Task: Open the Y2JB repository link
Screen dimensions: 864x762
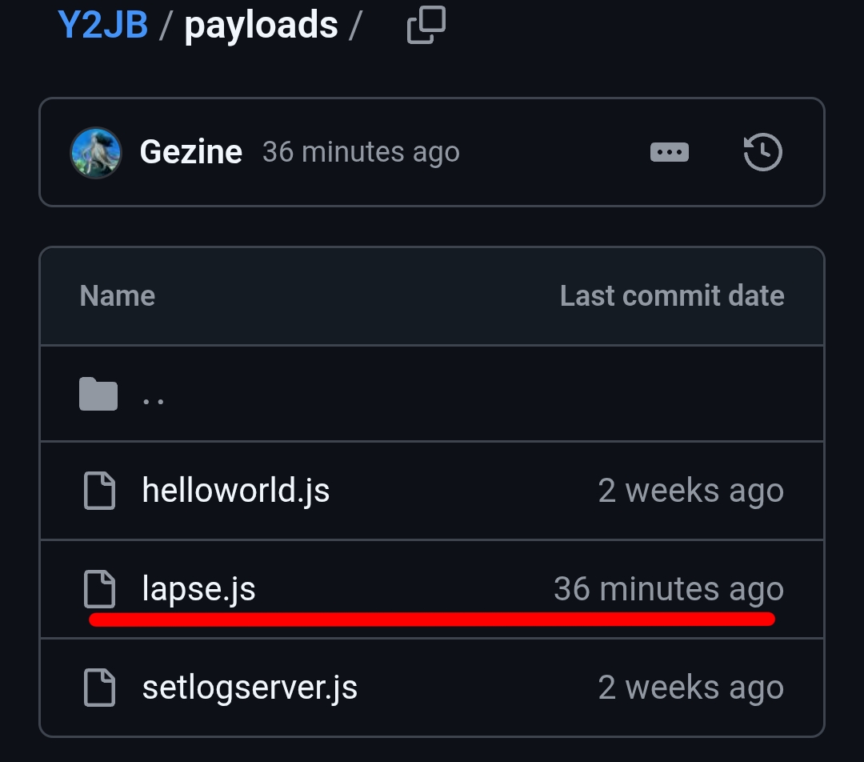Action: (103, 26)
